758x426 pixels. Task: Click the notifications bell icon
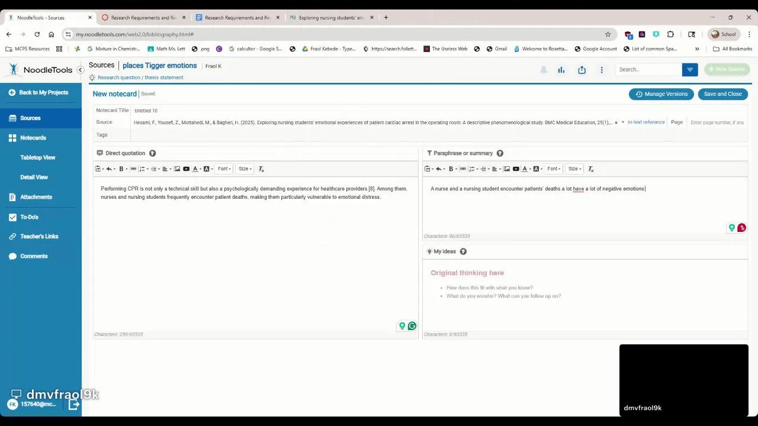[544, 70]
